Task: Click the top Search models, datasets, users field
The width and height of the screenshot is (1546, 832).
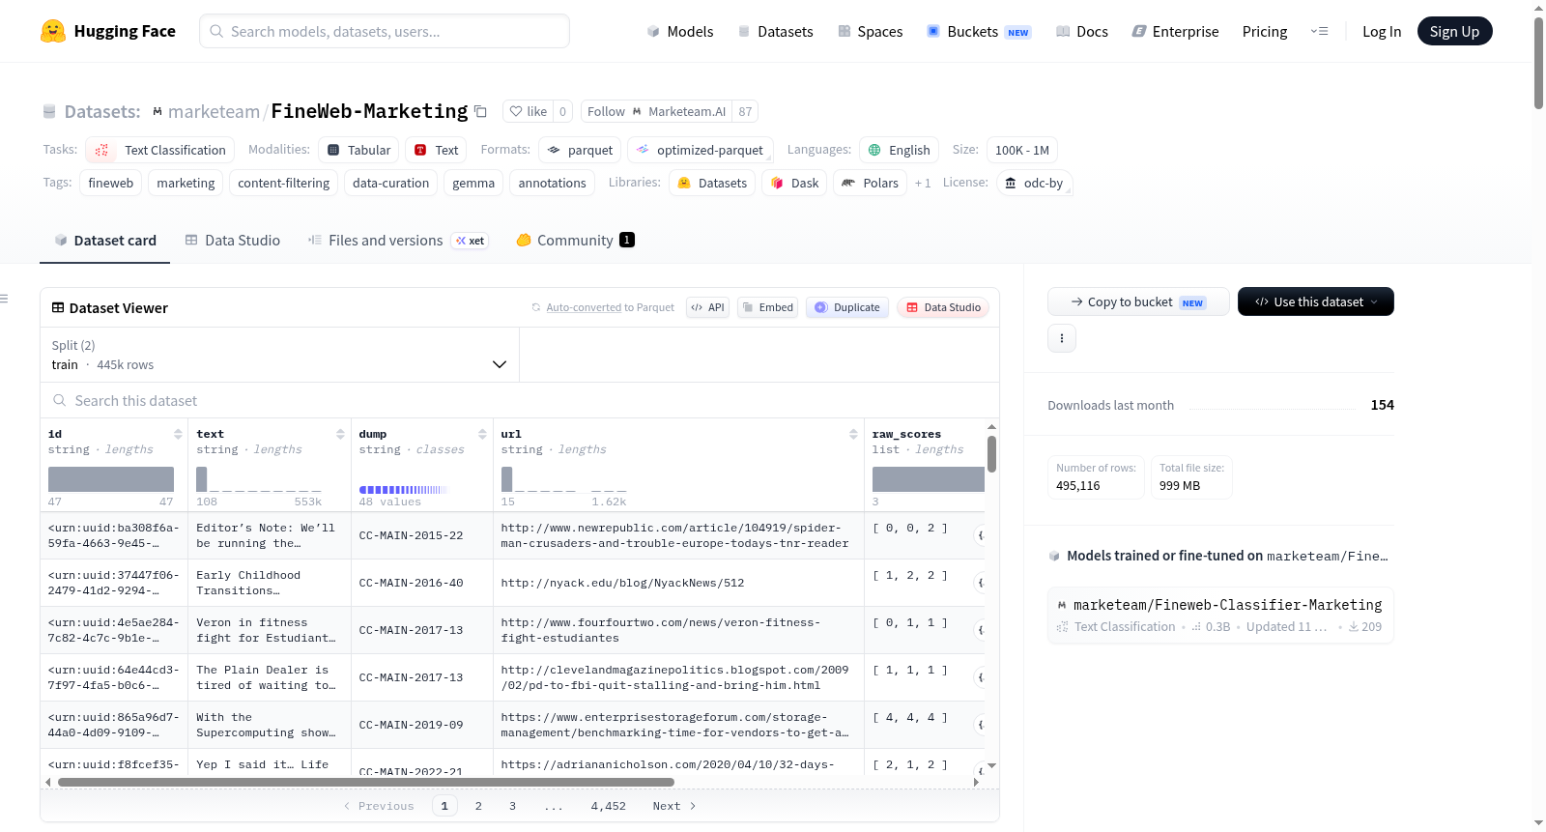Action: click(385, 31)
